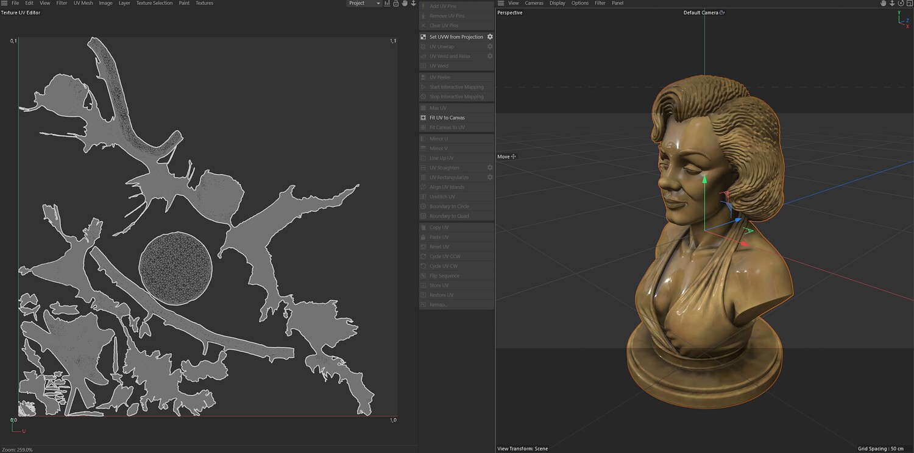The width and height of the screenshot is (914, 453).
Task: Click the bar chart icon next to Project dropdown
Action: coord(387,3)
